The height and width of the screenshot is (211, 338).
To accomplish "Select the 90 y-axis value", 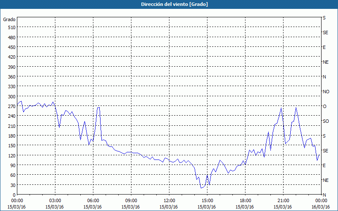I will [13, 165].
